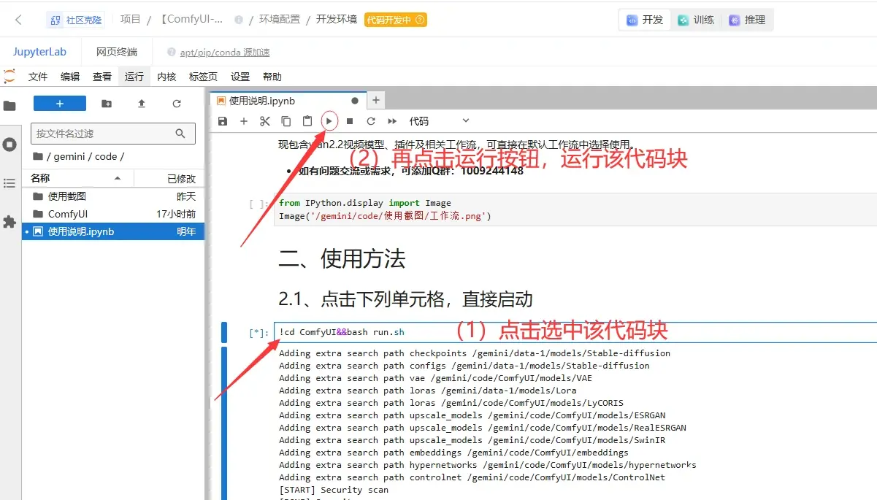Click the restart kernel icon
Viewport: 877px width, 500px height.
371,121
